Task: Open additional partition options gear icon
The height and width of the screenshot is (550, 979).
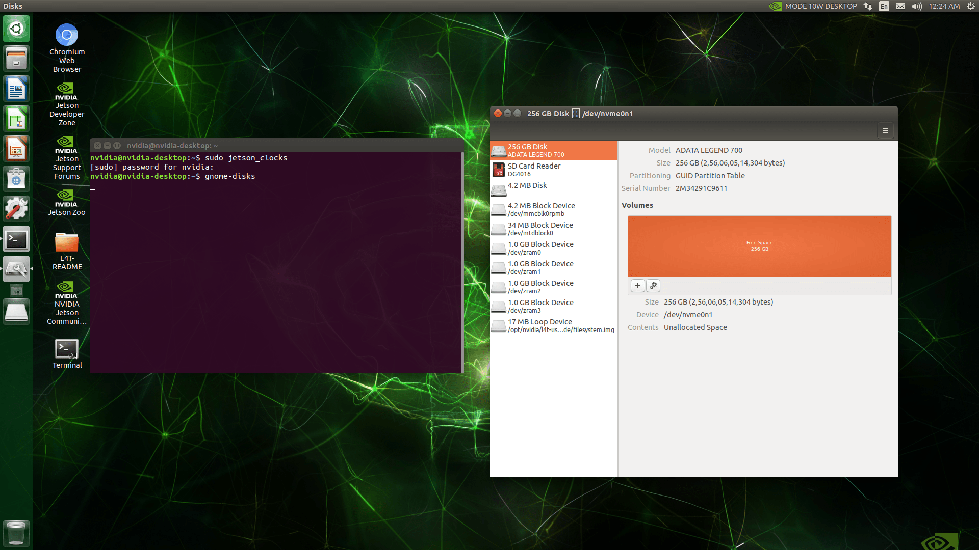Action: point(653,286)
